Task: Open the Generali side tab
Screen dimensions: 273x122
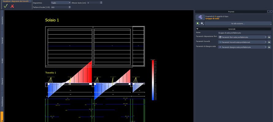Action: click(x=2, y=41)
